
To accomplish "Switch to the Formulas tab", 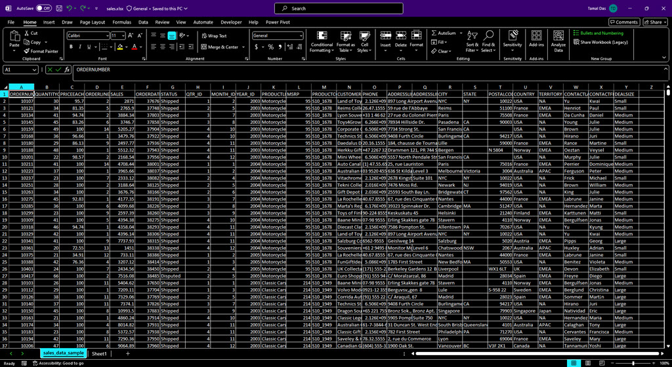I will (x=121, y=22).
